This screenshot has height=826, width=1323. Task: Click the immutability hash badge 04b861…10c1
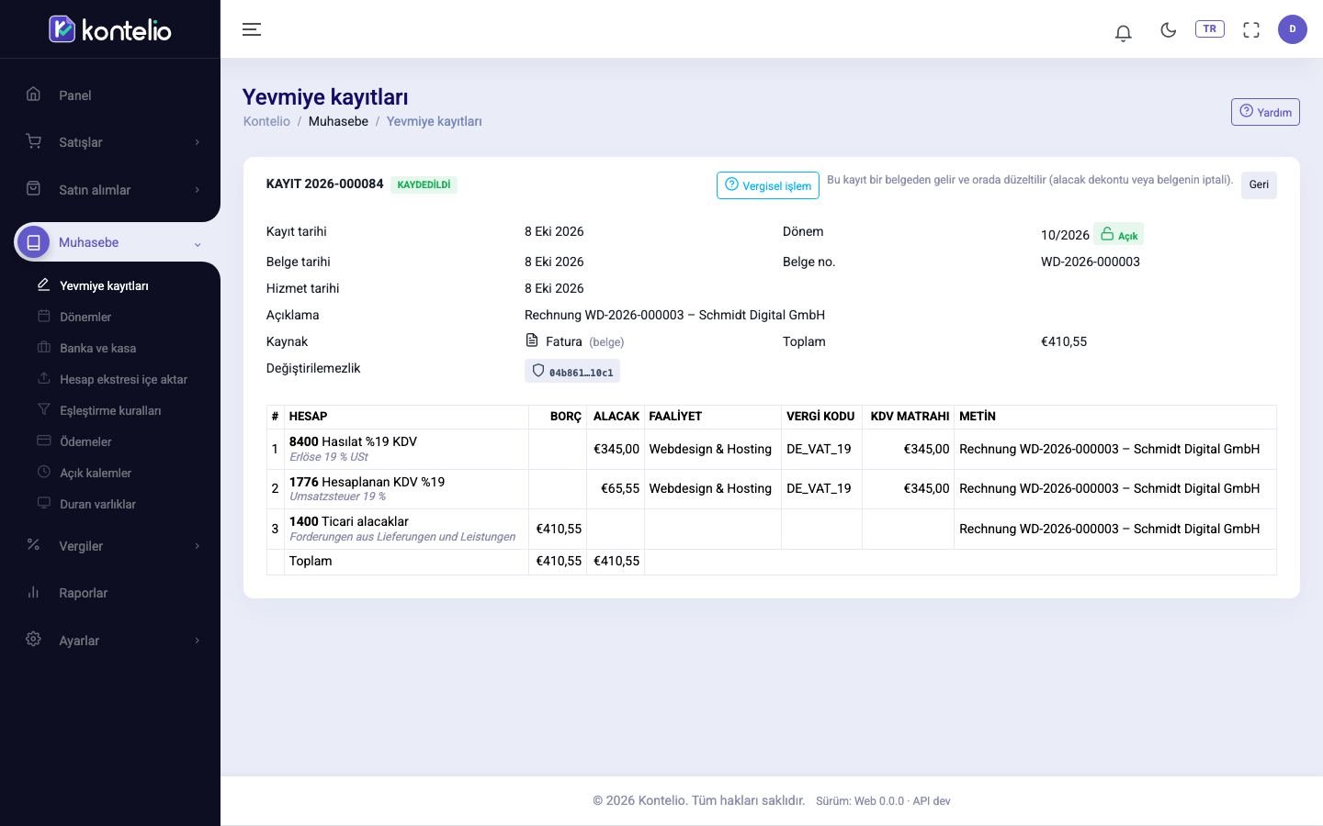pos(572,372)
